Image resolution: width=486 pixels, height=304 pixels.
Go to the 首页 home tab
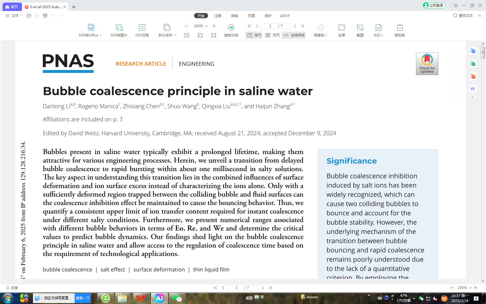tap(12, 7)
